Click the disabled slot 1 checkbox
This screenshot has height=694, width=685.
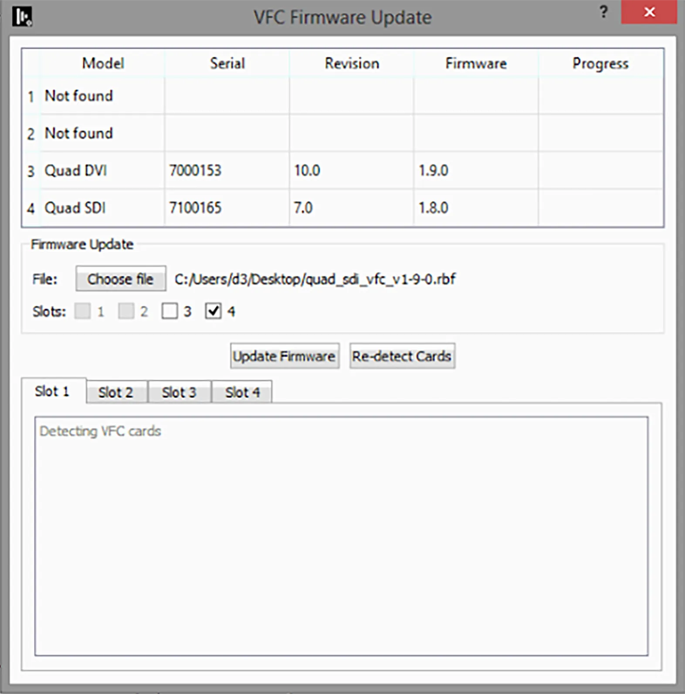click(x=83, y=311)
